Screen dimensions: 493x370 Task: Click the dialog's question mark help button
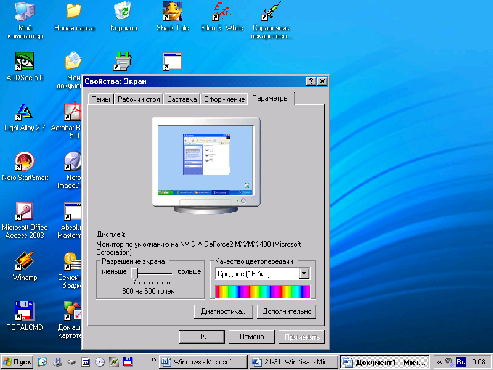[311, 81]
